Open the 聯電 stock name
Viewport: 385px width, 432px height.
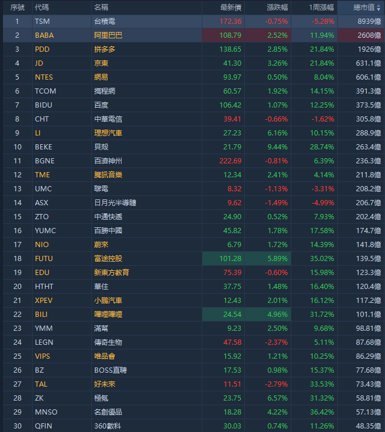tap(101, 189)
